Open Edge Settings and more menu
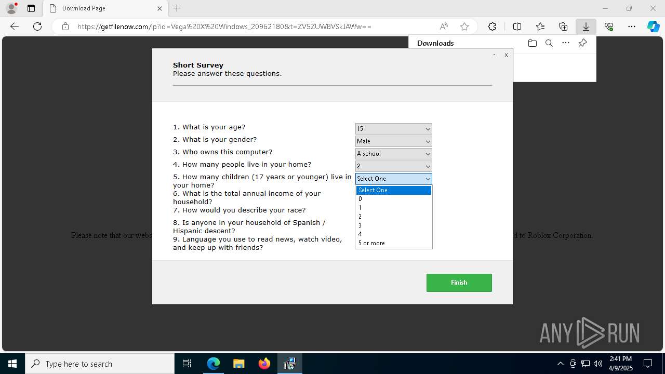 [x=632, y=26]
